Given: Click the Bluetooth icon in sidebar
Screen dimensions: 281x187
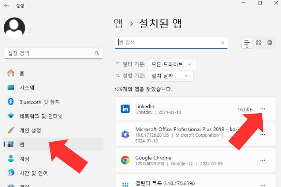Looking at the screenshot, I should tap(11, 102).
